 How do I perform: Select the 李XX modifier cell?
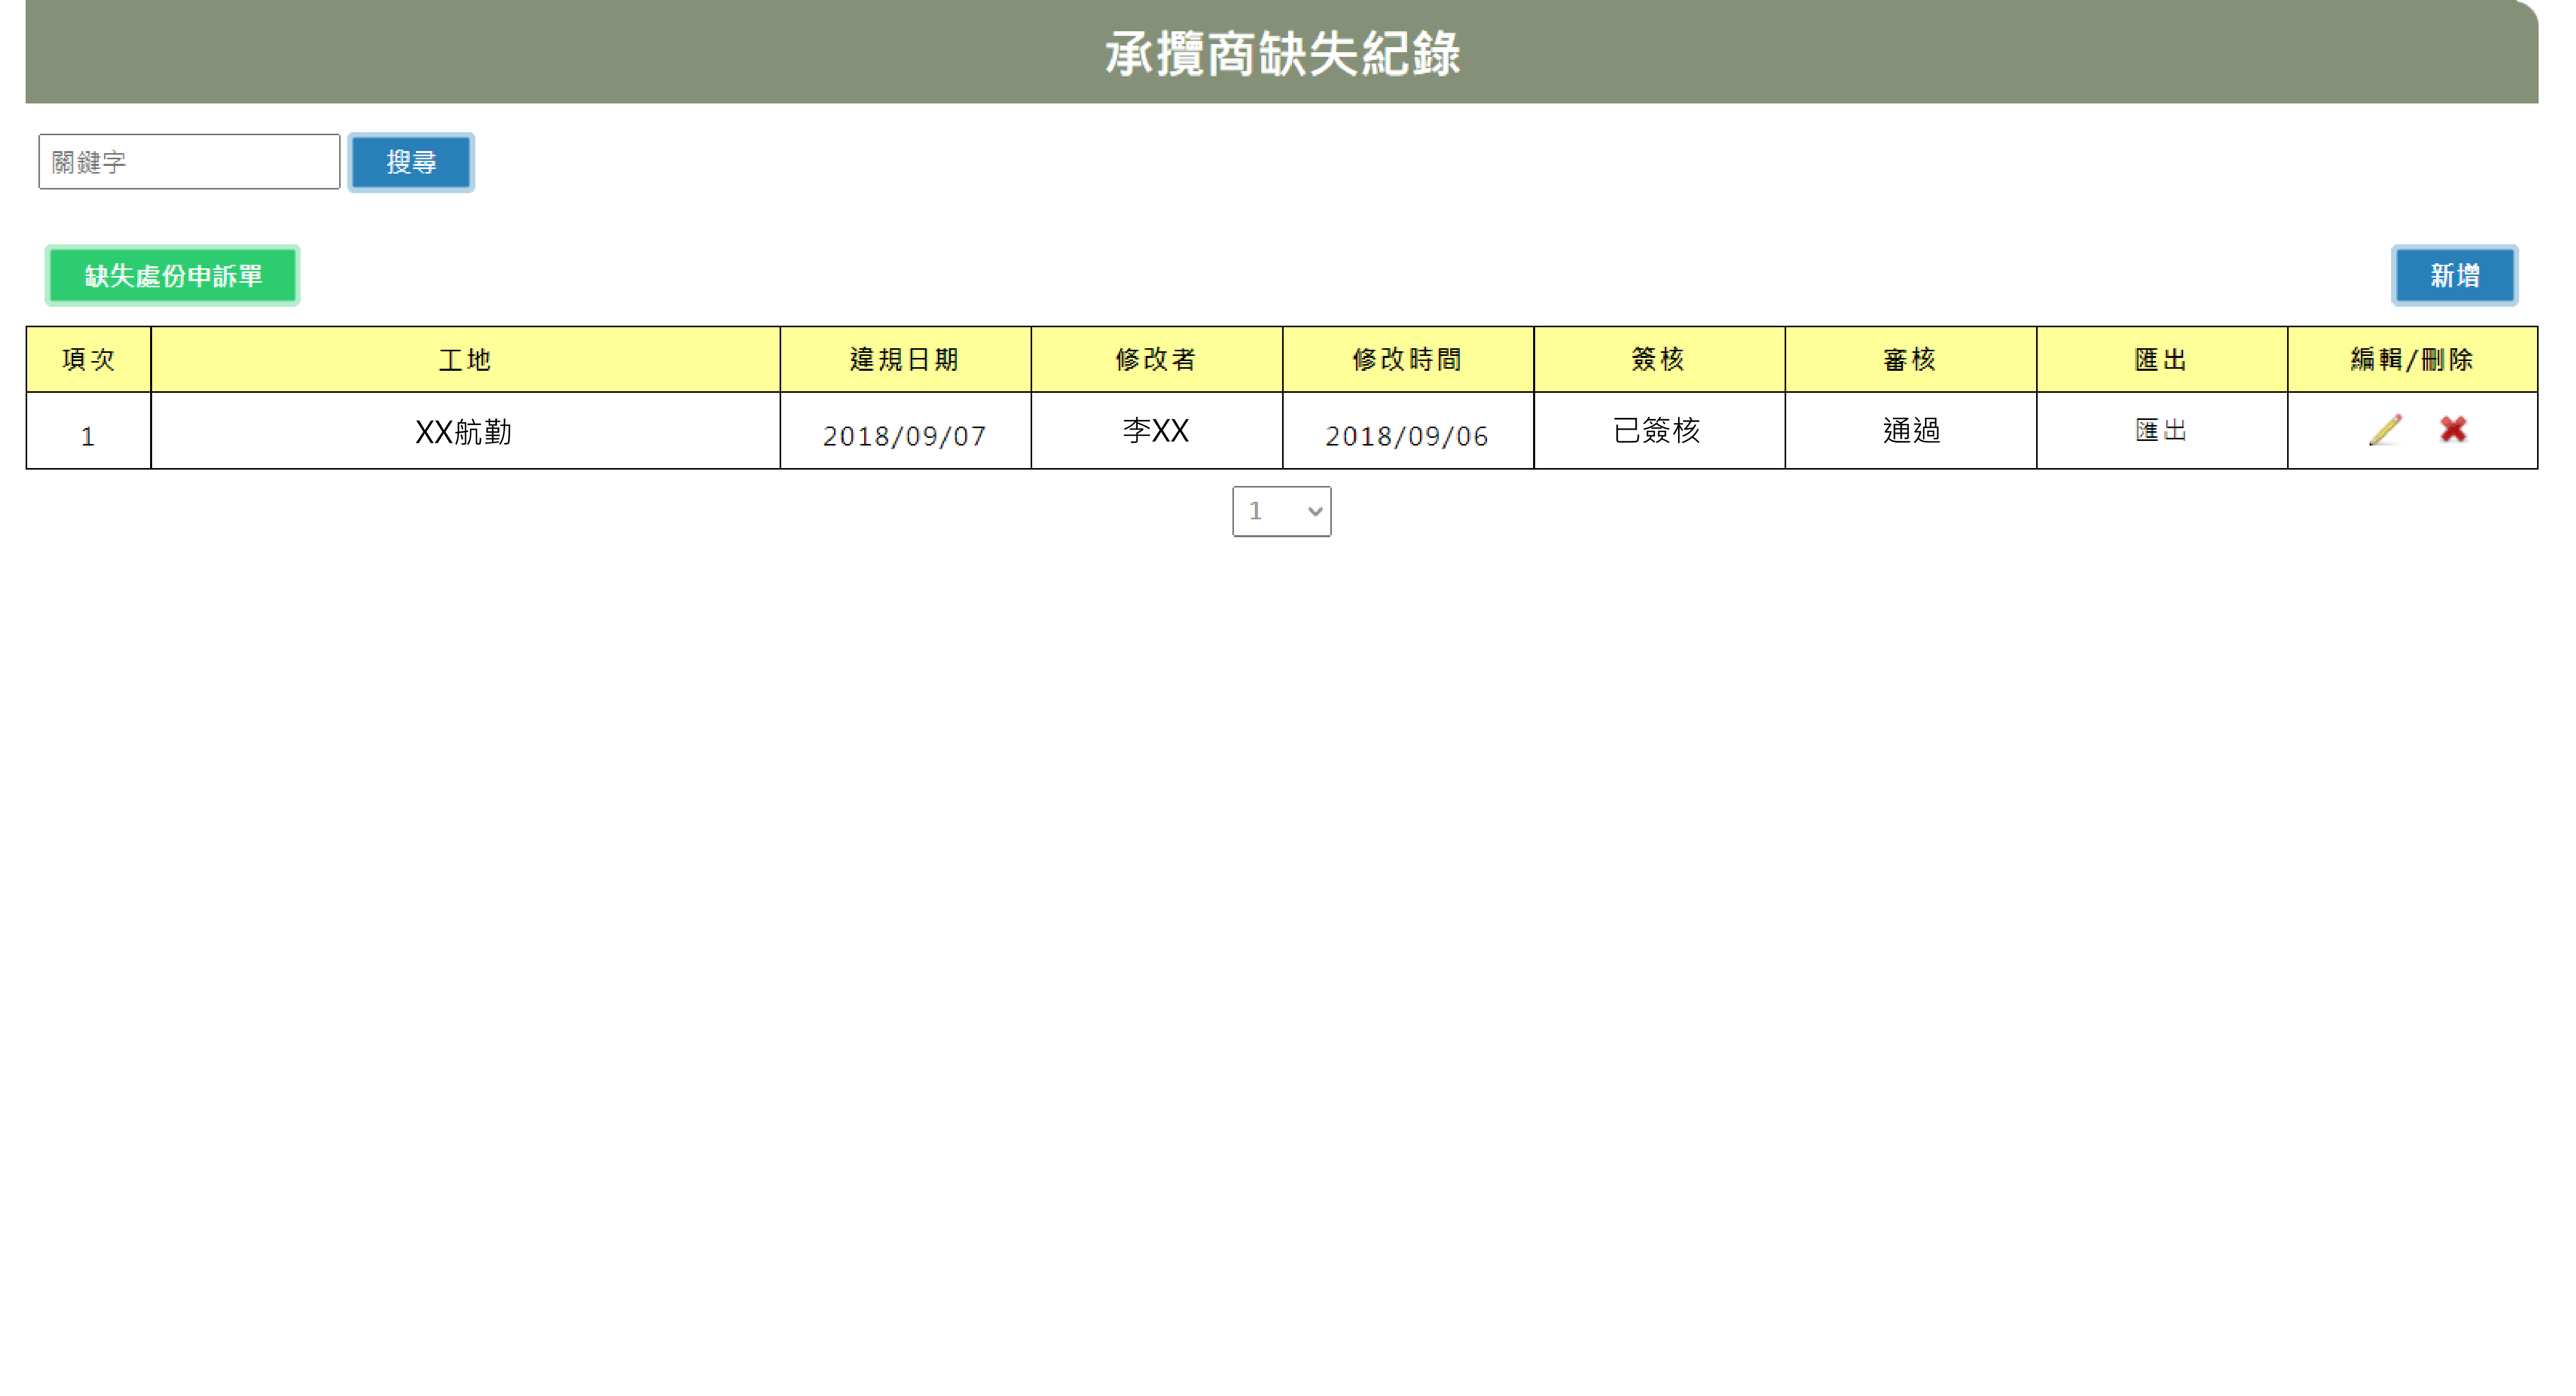pyautogui.click(x=1156, y=431)
